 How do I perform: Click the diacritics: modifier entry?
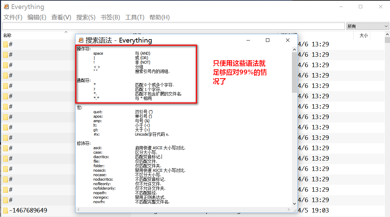[101, 157]
